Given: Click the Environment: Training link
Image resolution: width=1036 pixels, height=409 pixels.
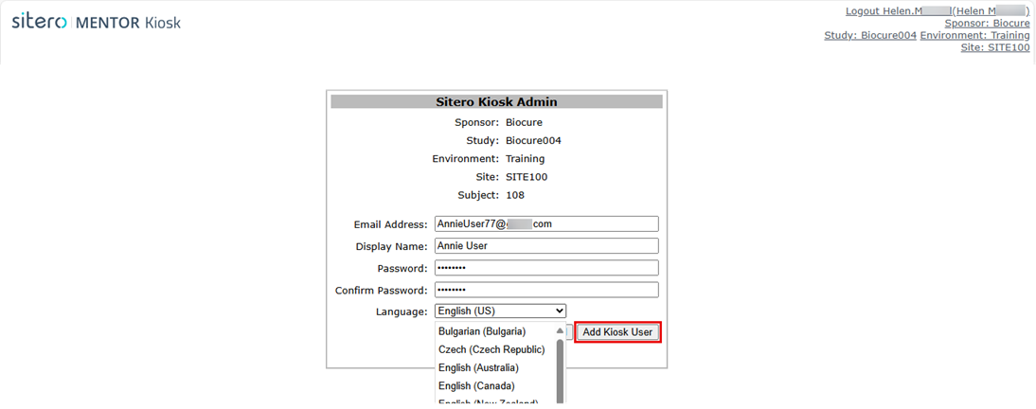Looking at the screenshot, I should 974,35.
